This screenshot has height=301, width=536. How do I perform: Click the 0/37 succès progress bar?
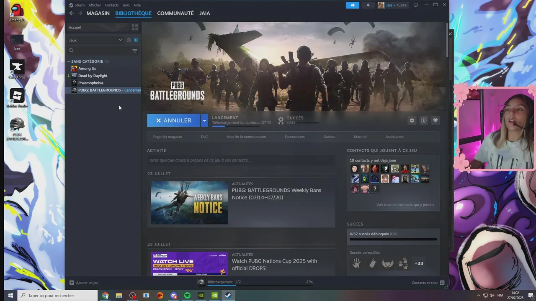pos(393,240)
